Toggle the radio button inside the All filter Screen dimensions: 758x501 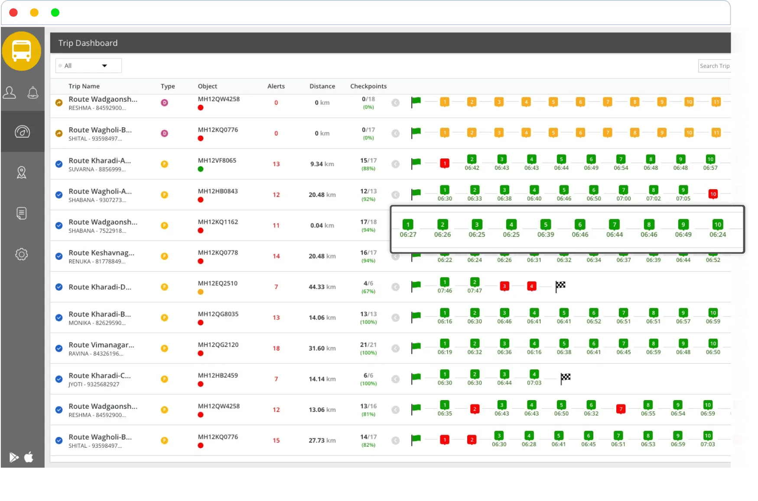point(60,65)
